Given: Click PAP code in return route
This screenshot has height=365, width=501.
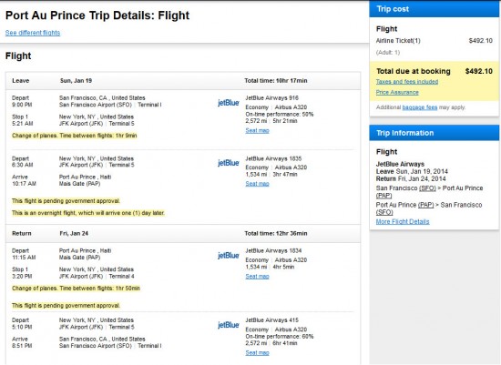Looking at the screenshot, I should (x=425, y=205).
